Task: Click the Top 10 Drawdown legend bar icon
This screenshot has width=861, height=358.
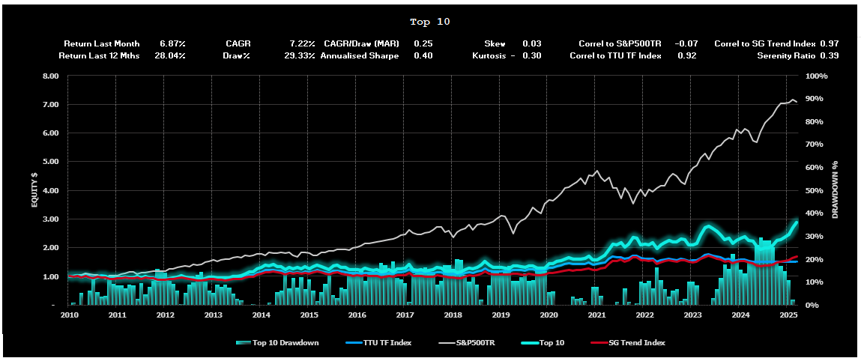Action: [x=243, y=343]
